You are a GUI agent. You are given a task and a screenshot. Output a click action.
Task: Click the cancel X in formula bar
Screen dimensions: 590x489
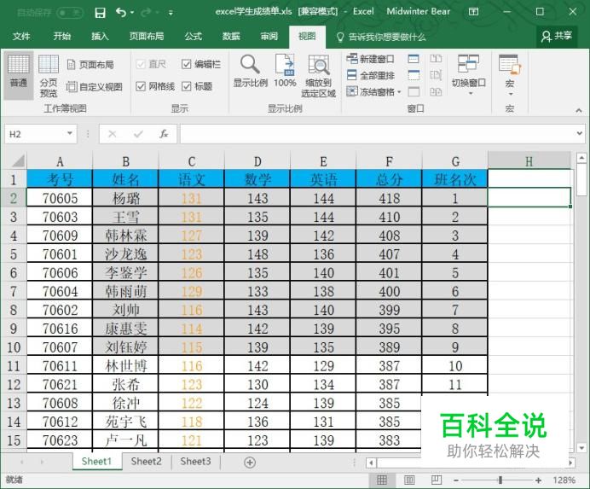[x=113, y=134]
